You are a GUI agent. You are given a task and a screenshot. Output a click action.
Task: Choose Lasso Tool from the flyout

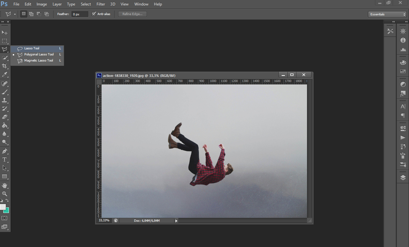click(37, 48)
